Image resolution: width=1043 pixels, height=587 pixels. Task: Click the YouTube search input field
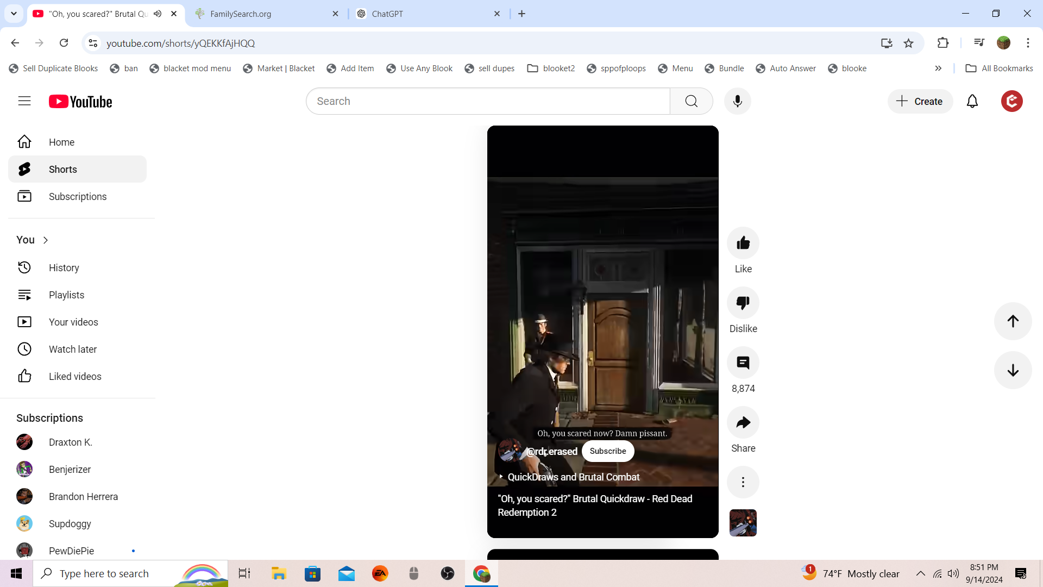(x=487, y=101)
